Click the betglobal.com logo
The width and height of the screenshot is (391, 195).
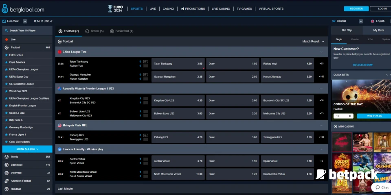tap(23, 9)
